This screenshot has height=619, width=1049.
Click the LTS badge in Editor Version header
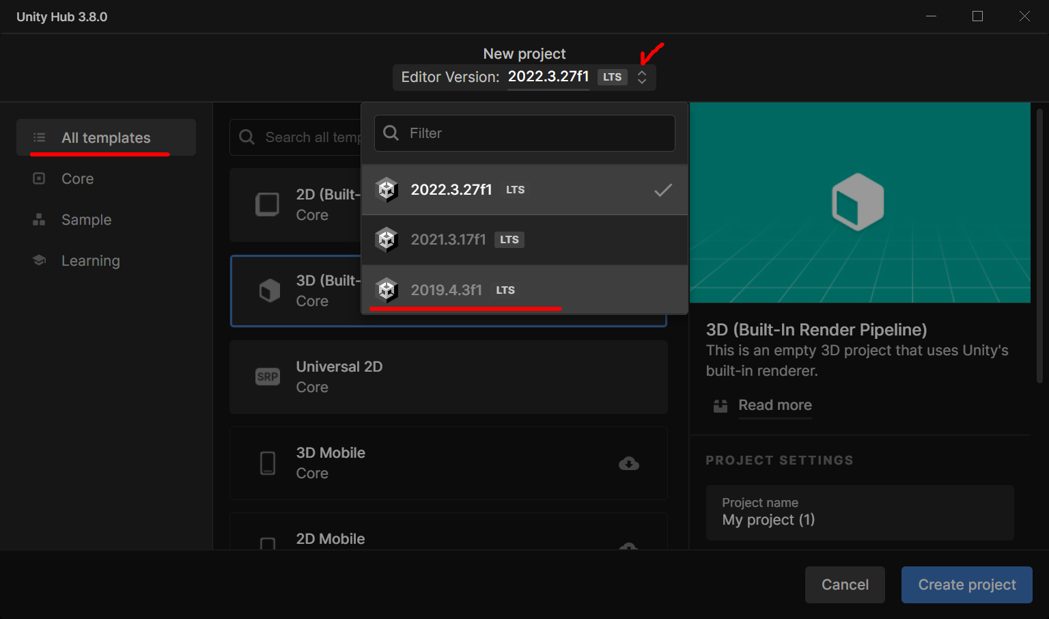(613, 77)
